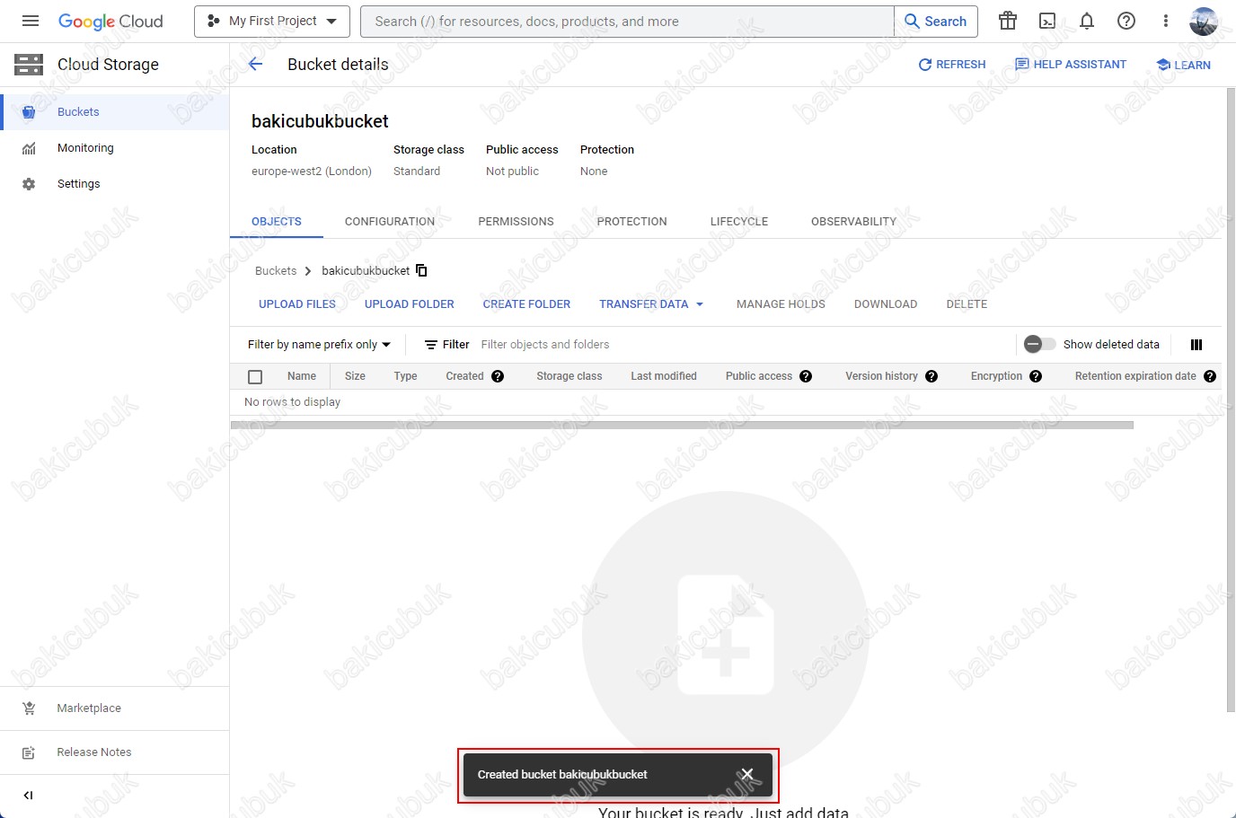Click the horizontal table scrollbar
This screenshot has width=1236, height=818.
pyautogui.click(x=682, y=426)
